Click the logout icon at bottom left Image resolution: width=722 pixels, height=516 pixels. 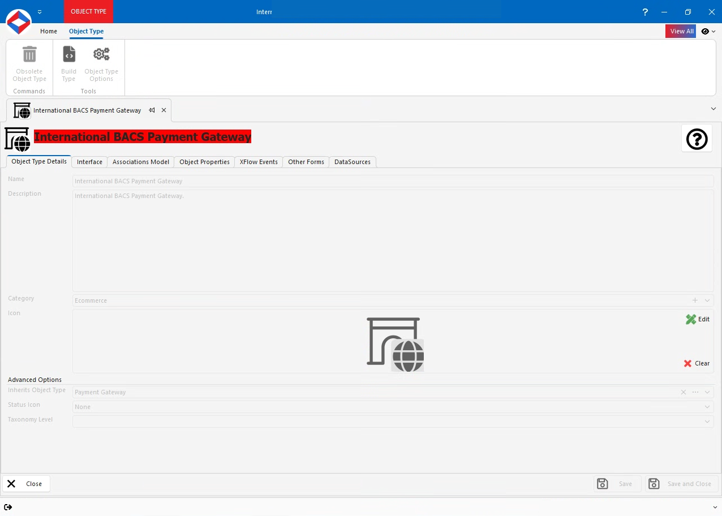pos(8,507)
